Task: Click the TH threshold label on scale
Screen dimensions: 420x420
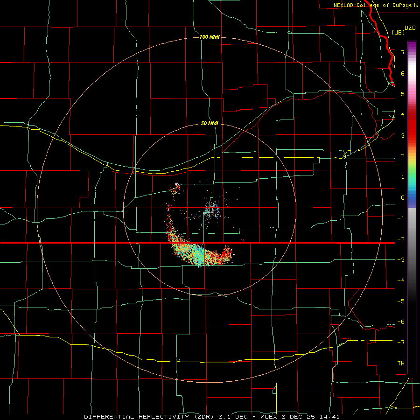Action: click(401, 363)
